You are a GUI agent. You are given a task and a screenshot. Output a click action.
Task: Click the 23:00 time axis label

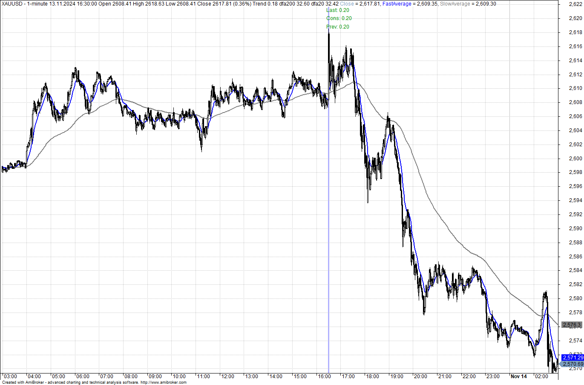tap(493, 376)
